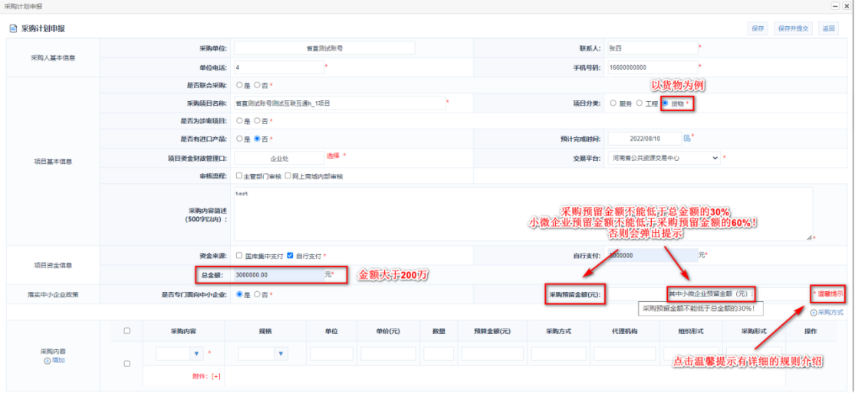855x393 pixels.
Task: Click the 采购方式 plus icon link
Action: click(814, 313)
